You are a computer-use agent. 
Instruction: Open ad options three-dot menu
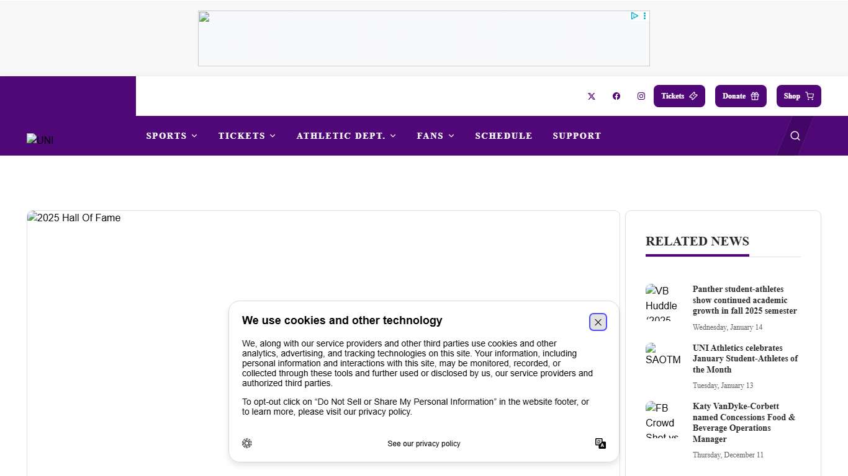[x=644, y=16]
